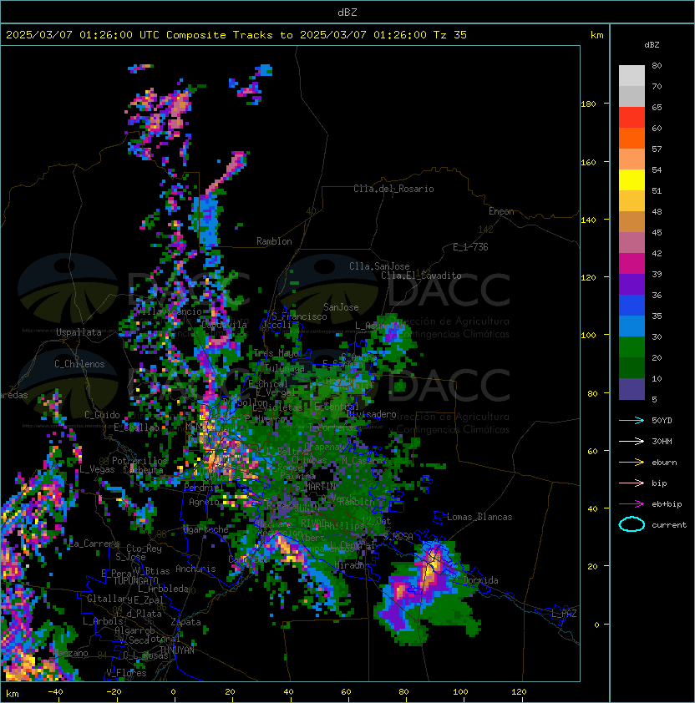
Task: Click the 'Lomas_Blancas' place label
Action: [479, 517]
